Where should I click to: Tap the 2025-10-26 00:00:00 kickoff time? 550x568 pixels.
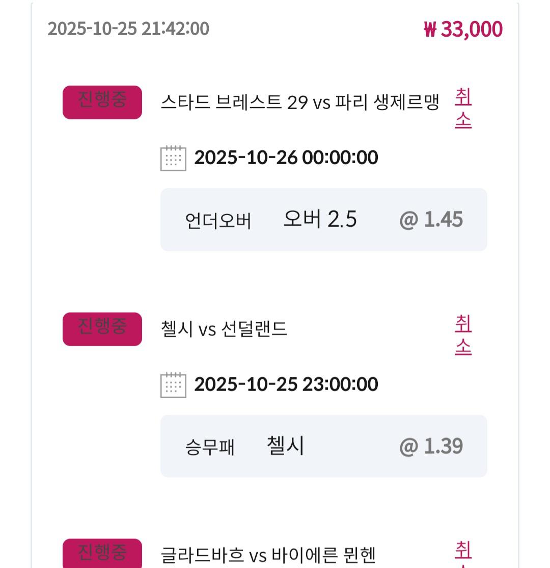[x=286, y=158]
